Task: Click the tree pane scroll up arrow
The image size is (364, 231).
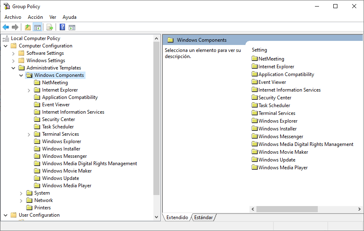Action: click(157, 38)
